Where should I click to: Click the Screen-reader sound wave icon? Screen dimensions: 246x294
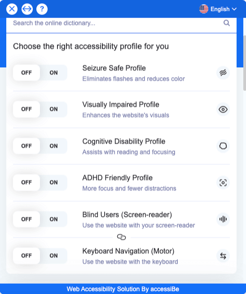[x=223, y=219]
